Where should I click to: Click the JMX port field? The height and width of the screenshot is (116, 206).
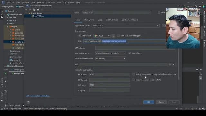click(109, 85)
